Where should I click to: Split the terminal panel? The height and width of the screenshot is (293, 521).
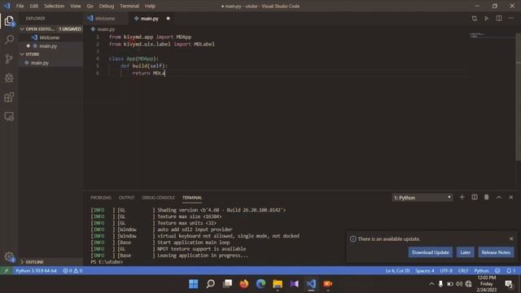coord(474,197)
